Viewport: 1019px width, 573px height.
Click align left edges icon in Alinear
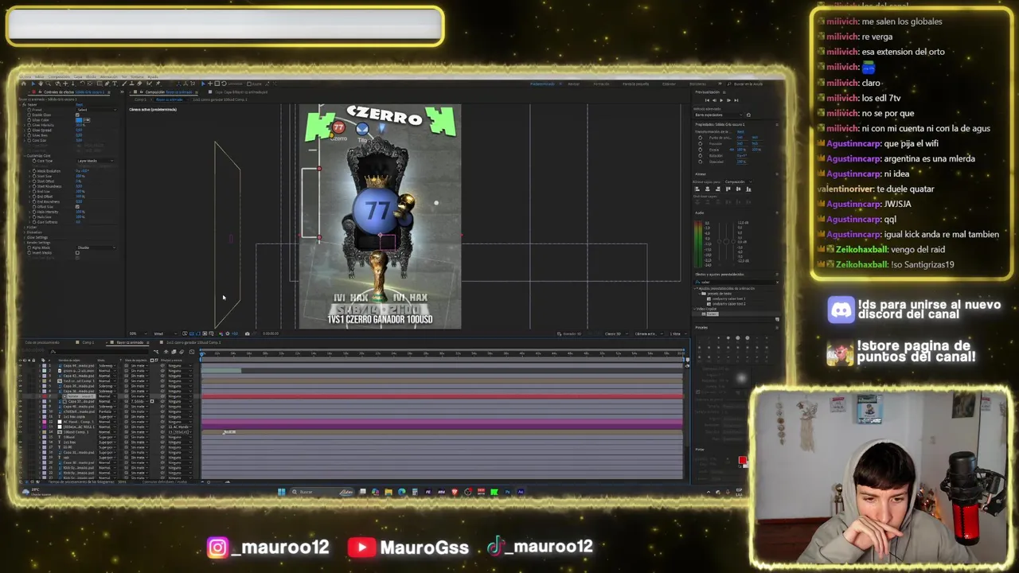(697, 189)
